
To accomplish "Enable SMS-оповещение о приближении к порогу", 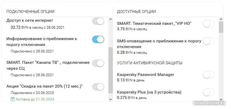I will (209, 41).
